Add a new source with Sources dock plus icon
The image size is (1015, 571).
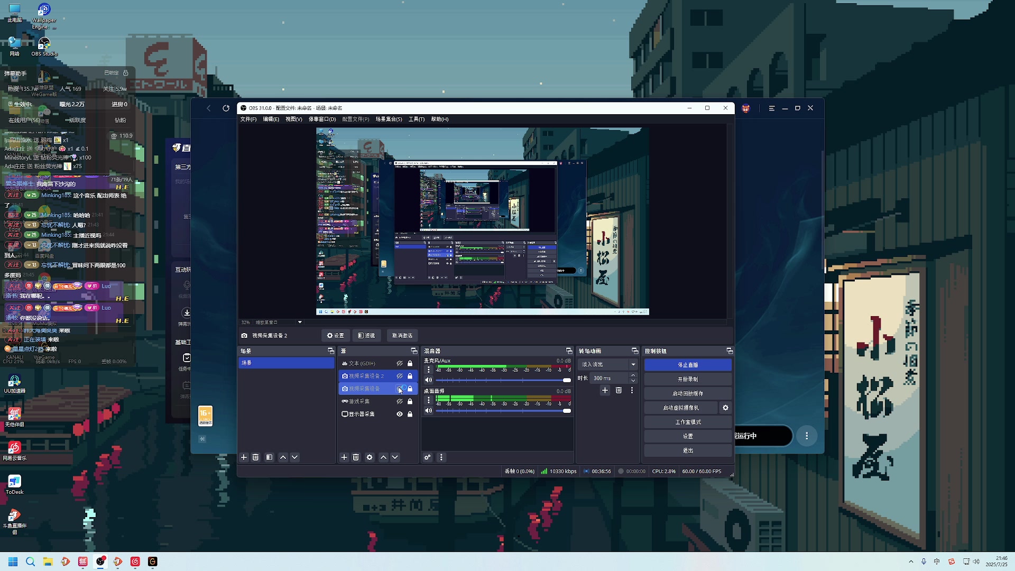(x=344, y=457)
